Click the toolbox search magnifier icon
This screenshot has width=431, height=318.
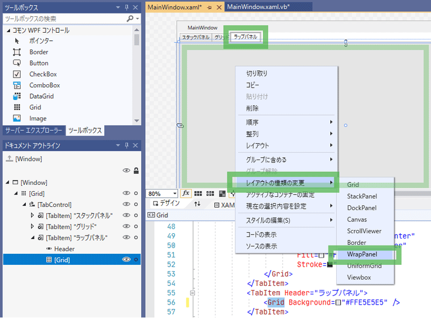pos(130,19)
